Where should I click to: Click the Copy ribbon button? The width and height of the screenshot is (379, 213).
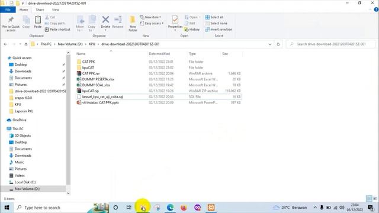click(x=26, y=22)
